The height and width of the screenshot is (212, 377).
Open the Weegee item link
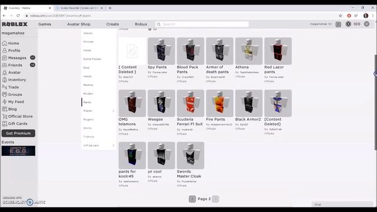tap(155, 120)
